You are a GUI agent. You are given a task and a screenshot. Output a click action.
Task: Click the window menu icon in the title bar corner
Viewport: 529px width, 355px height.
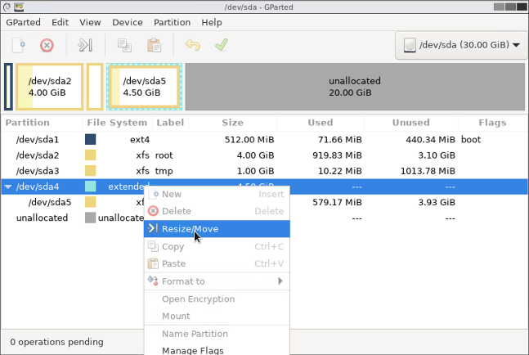click(x=7, y=7)
